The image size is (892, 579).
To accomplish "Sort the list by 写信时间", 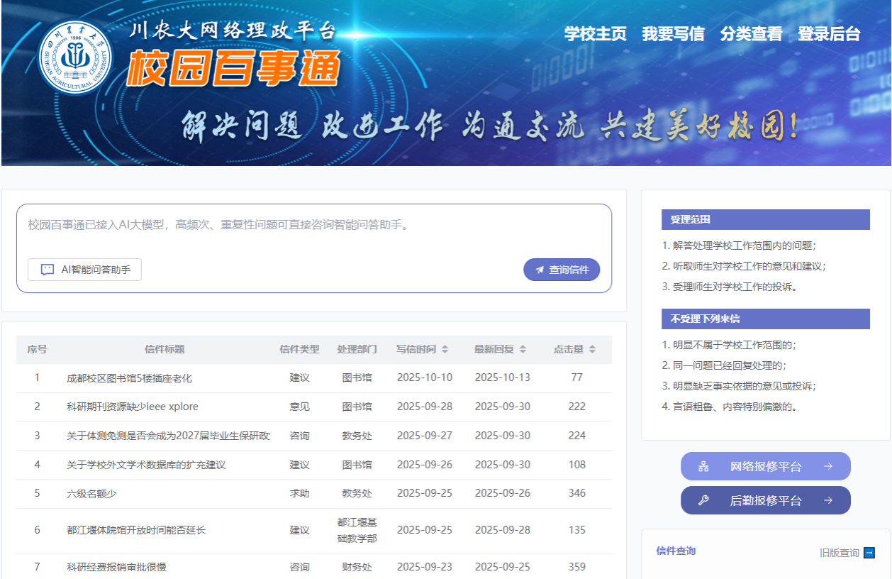I will pyautogui.click(x=445, y=349).
